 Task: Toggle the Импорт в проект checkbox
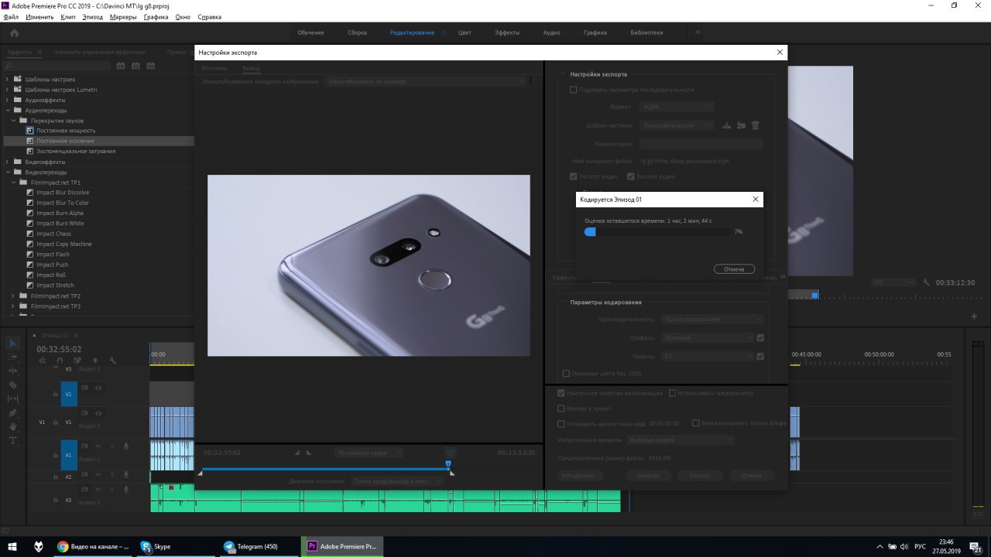(561, 408)
